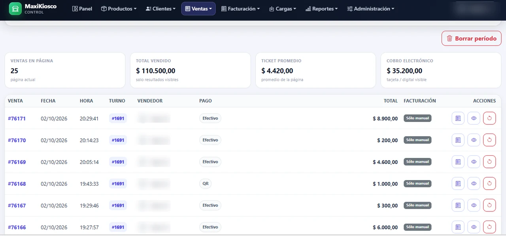
Task: View details eye icon for sale #76168
Action: coord(474,183)
